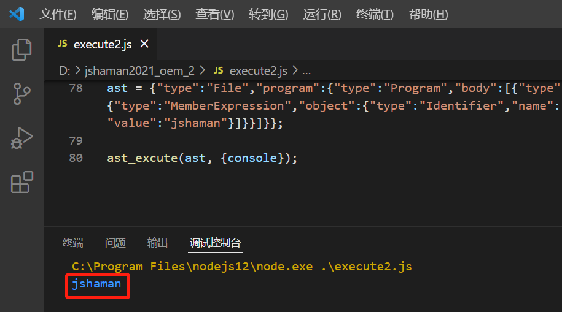The image size is (562, 312).
Task: Open the 转到(G) menu
Action: click(268, 15)
